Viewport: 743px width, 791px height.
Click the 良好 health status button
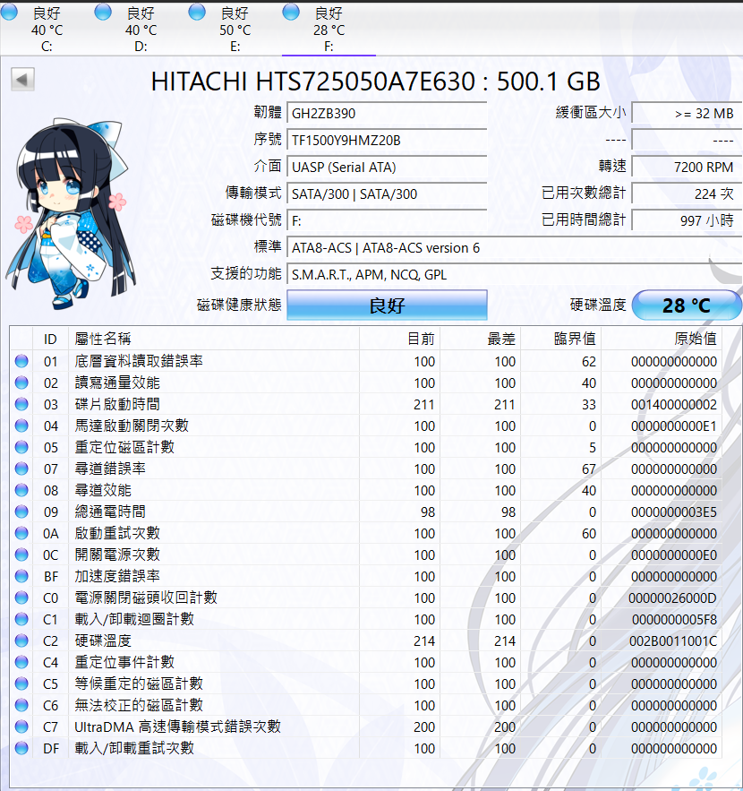click(387, 305)
